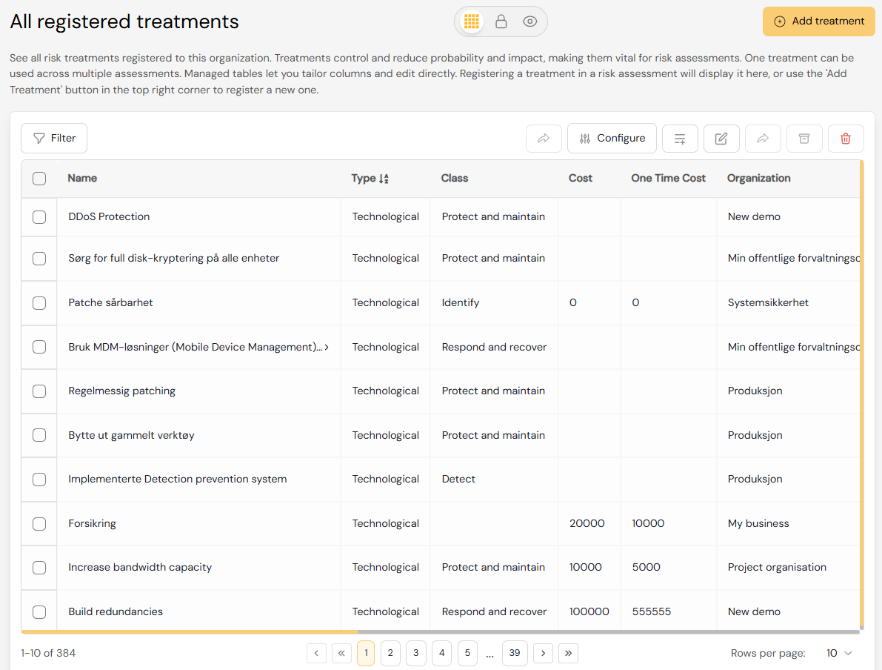Click the add row list icon
This screenshot has height=670, width=882.
click(680, 139)
